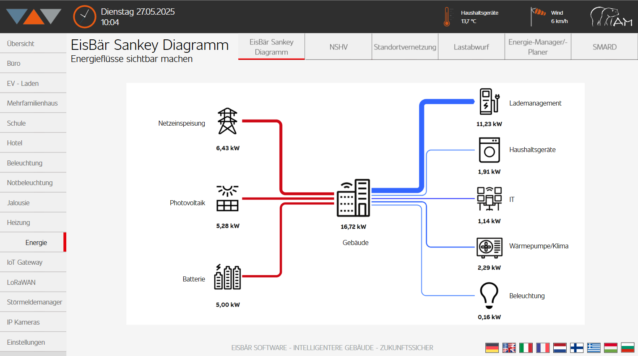Click the Netzeinspeisung label
This screenshot has height=356, width=638.
182,124
